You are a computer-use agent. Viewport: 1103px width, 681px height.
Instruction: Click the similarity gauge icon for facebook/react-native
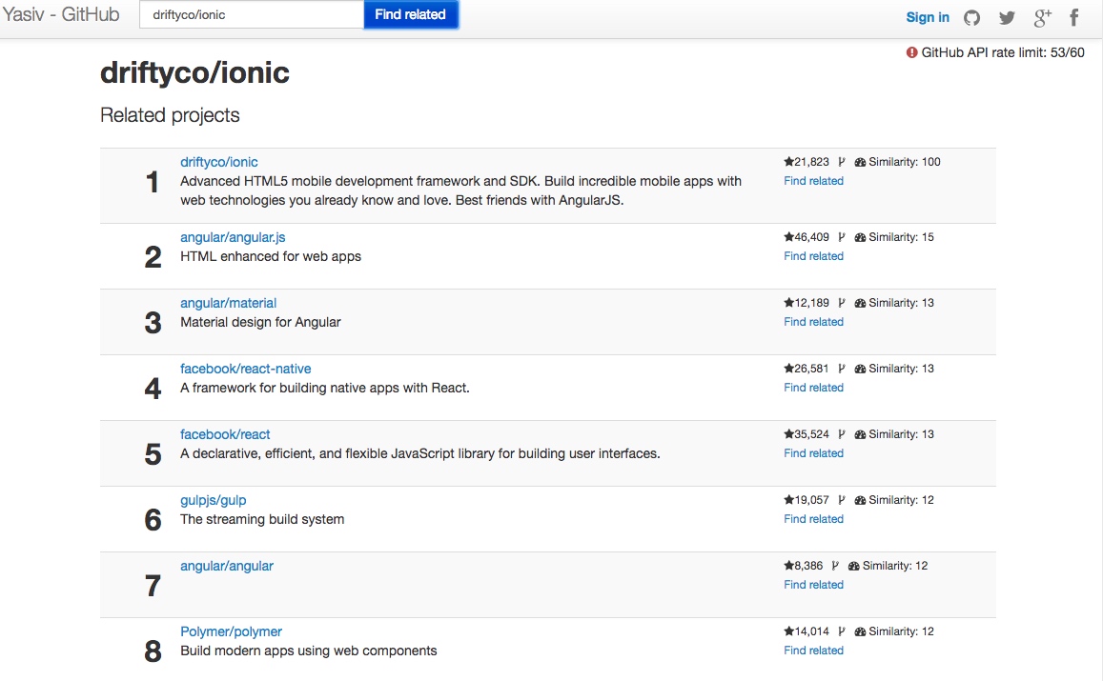860,369
